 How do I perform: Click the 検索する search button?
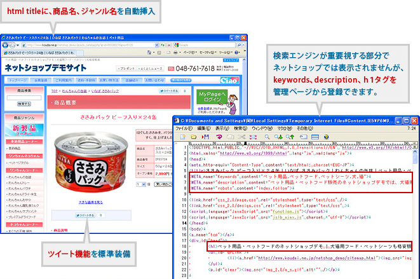point(24,104)
